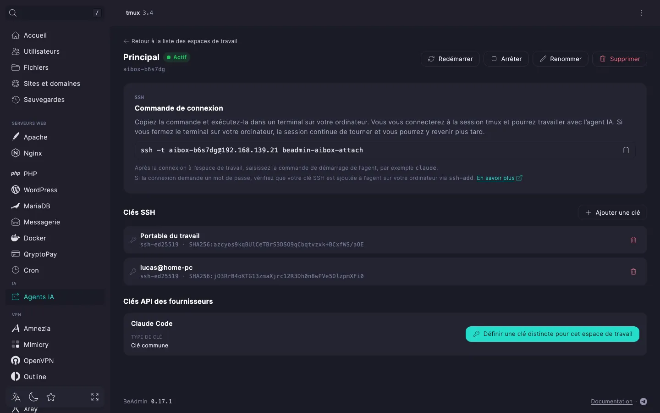Click the Mimicry icon
Screen dimensions: 660x413
click(x=16, y=344)
